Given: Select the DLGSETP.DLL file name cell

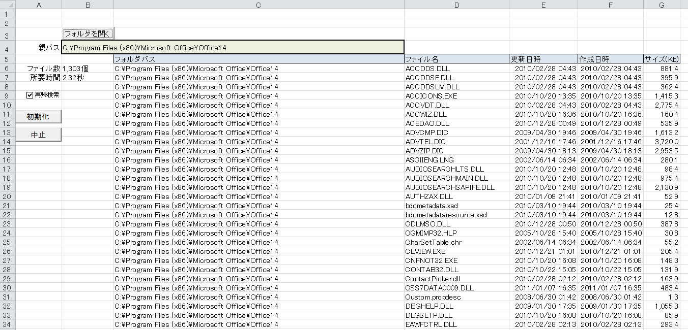Looking at the screenshot, I should [x=456, y=315].
